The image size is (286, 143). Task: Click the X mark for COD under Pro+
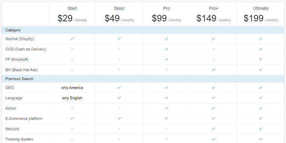tap(214, 49)
